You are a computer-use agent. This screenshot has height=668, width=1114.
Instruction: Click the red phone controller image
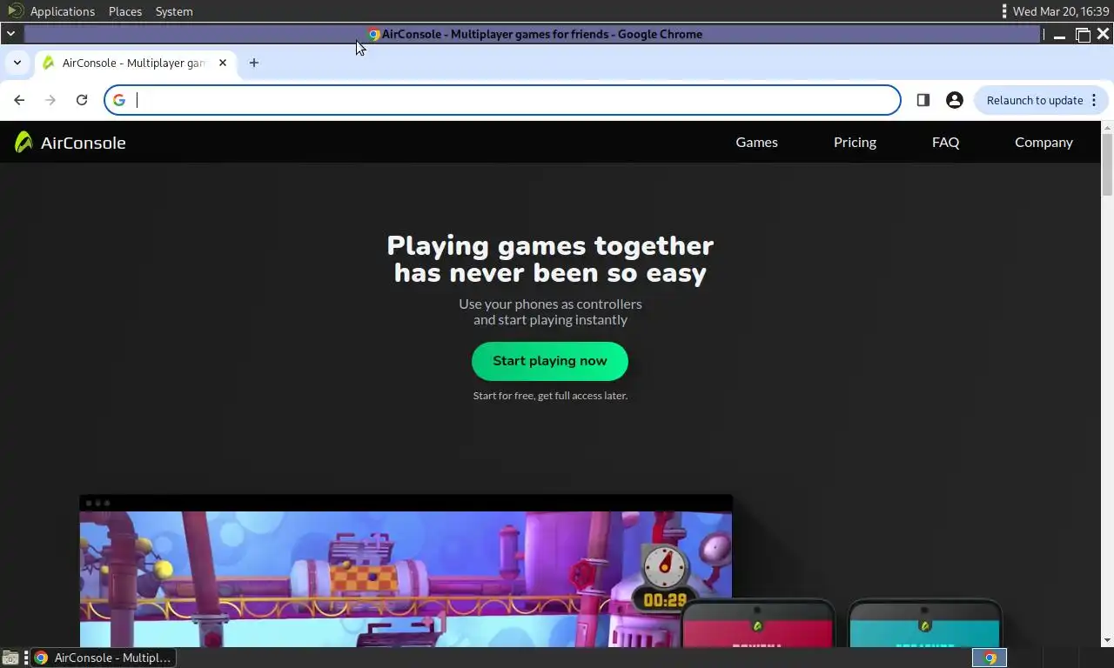[757, 624]
